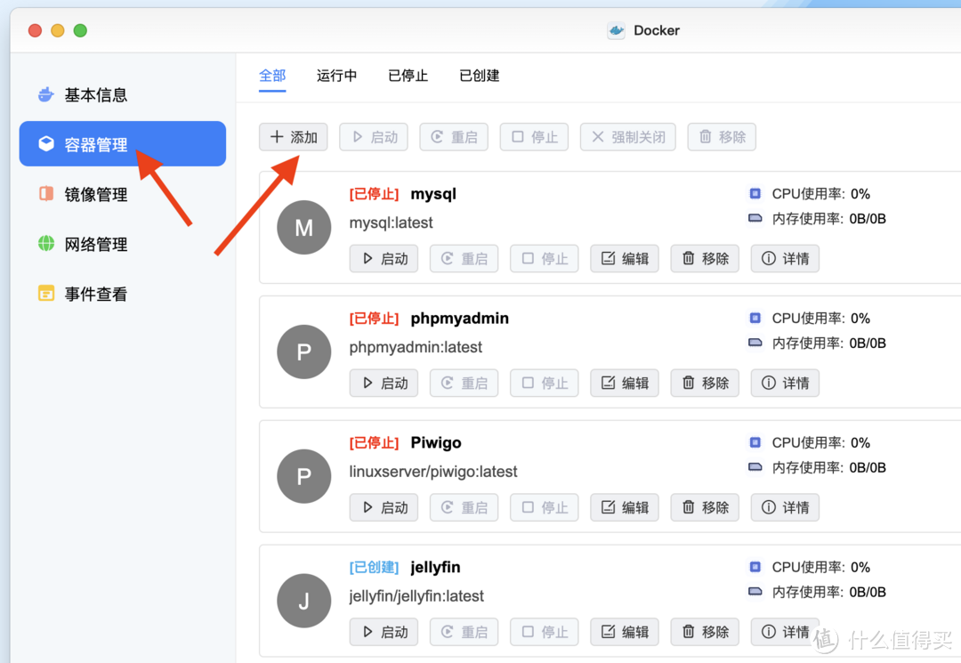Restart the Piwigo container
The height and width of the screenshot is (663, 961).
(x=464, y=507)
